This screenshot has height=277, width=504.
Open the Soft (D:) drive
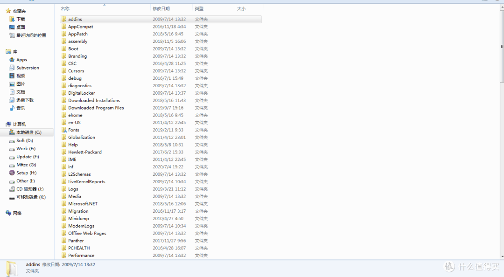pos(25,140)
